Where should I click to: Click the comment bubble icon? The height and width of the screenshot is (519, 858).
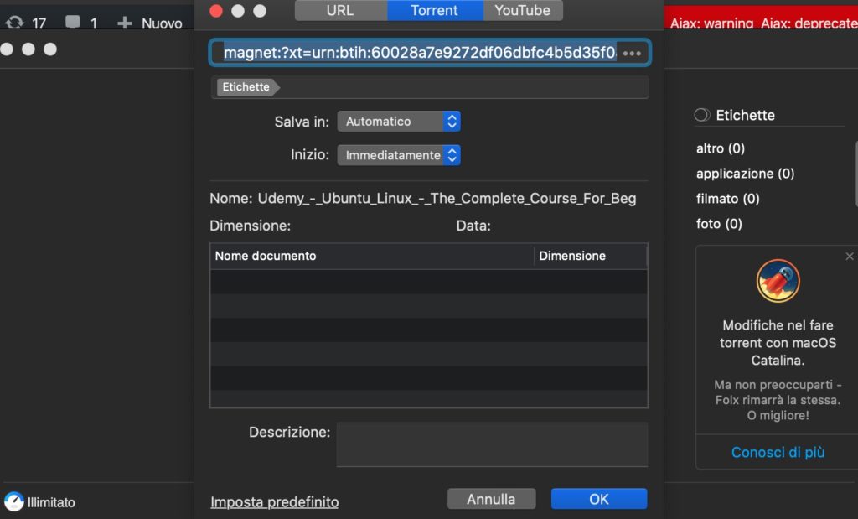coord(73,23)
